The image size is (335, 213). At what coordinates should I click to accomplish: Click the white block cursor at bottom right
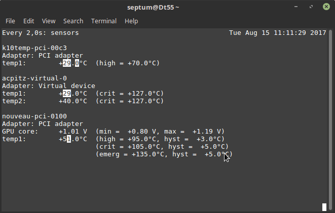coord(324,207)
